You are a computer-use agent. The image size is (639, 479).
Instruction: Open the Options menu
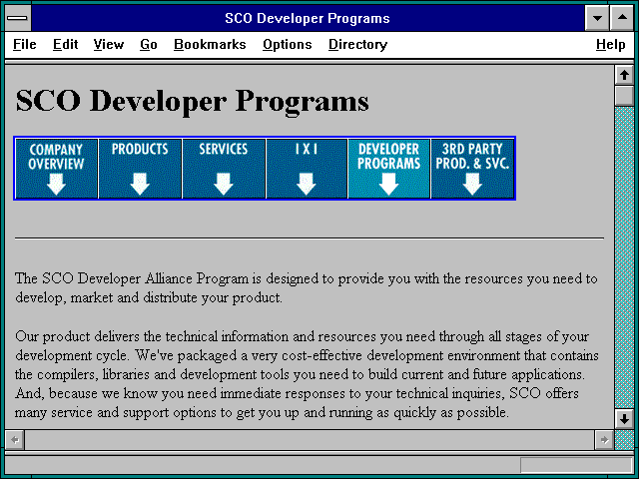click(287, 44)
